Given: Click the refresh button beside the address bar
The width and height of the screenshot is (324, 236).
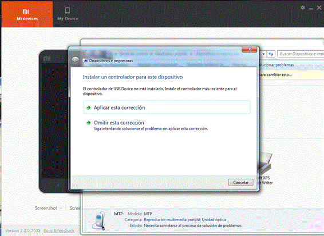Looking at the screenshot, I should [x=271, y=54].
